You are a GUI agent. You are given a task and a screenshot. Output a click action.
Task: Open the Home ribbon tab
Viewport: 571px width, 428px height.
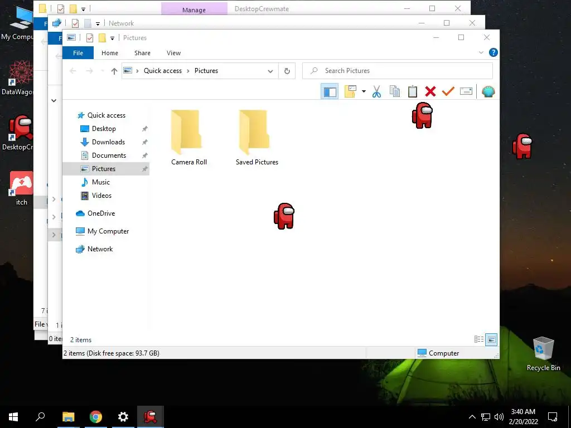click(110, 53)
